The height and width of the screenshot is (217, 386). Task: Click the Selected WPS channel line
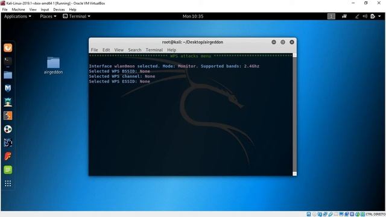tap(122, 77)
